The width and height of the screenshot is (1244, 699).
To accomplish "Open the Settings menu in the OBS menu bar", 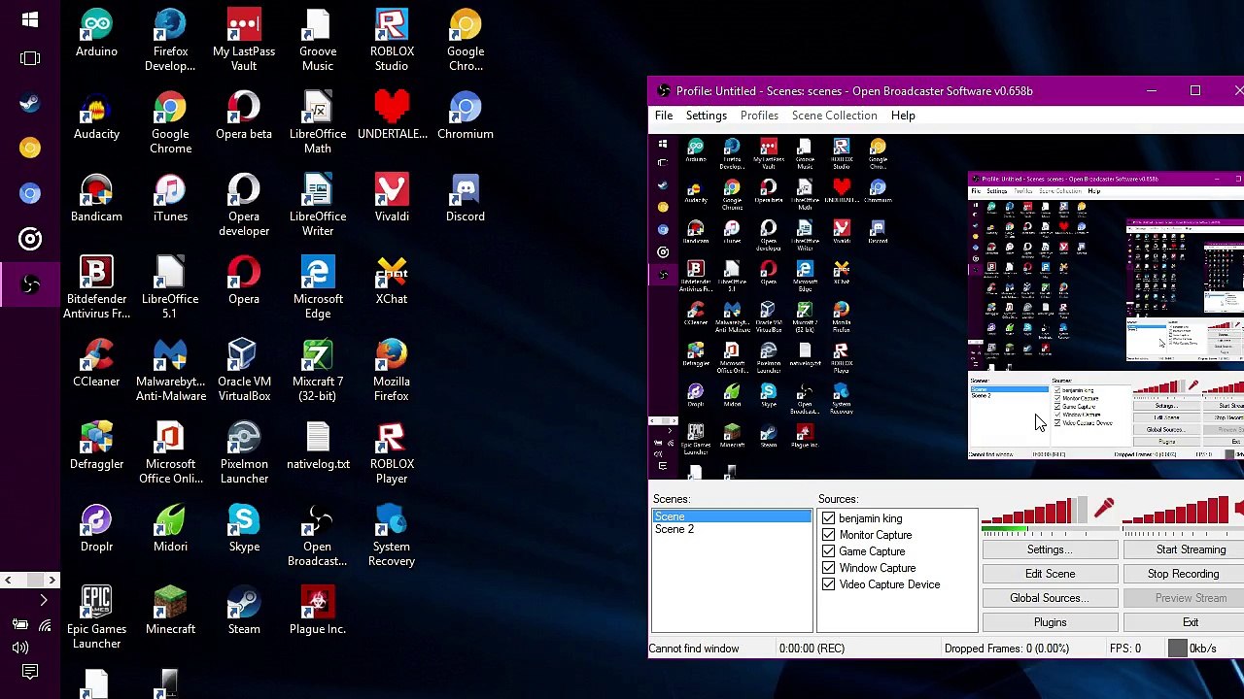I will 707,116.
